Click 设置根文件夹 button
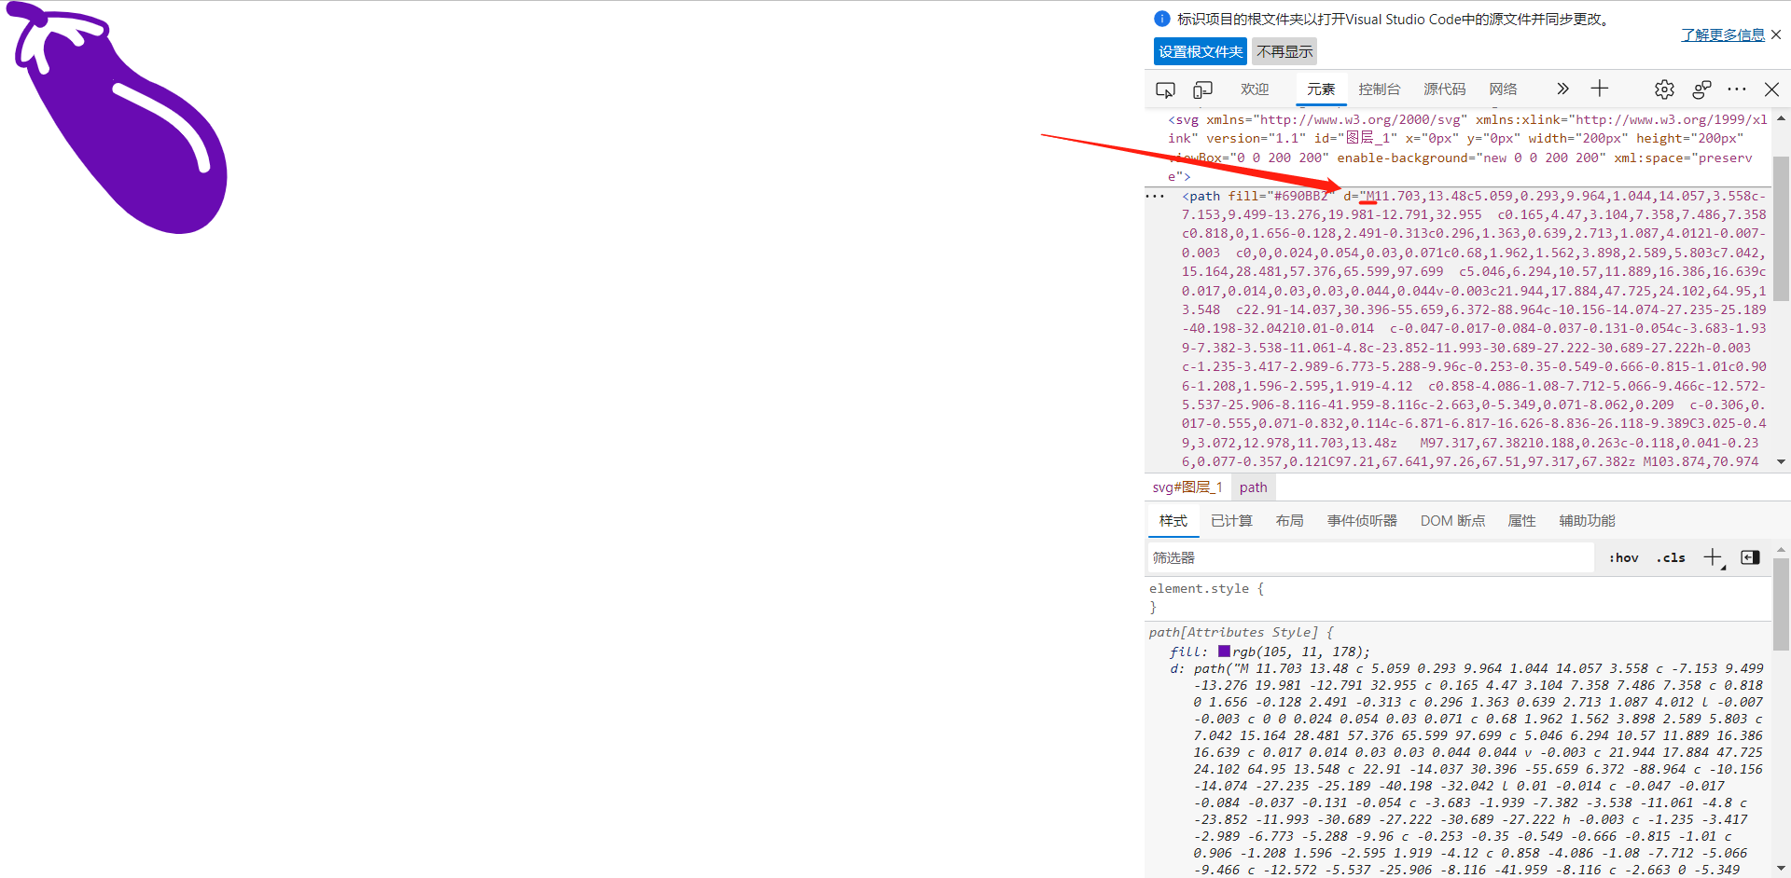This screenshot has width=1791, height=878. click(x=1201, y=51)
